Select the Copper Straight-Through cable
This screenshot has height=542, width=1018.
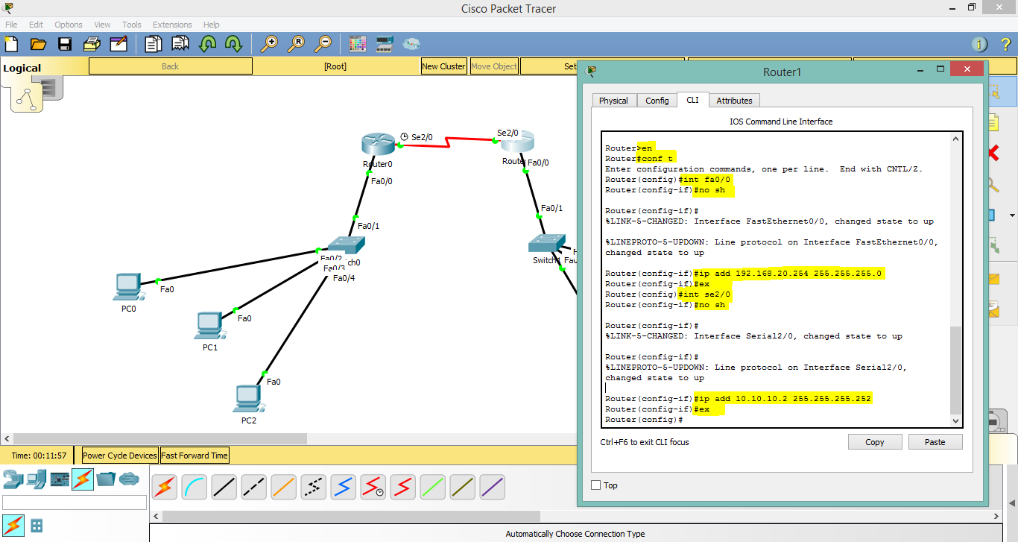224,487
